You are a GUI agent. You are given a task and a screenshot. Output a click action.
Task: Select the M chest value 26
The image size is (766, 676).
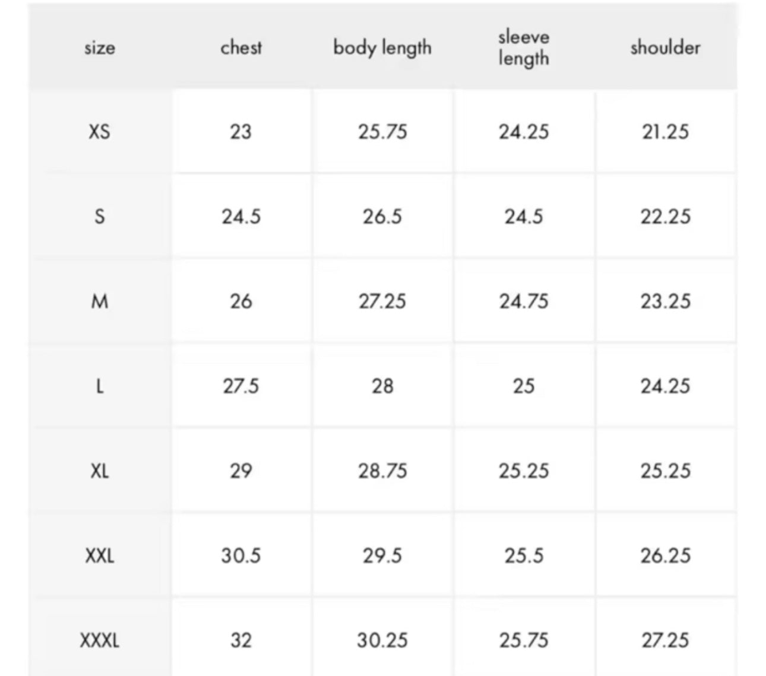coord(240,301)
